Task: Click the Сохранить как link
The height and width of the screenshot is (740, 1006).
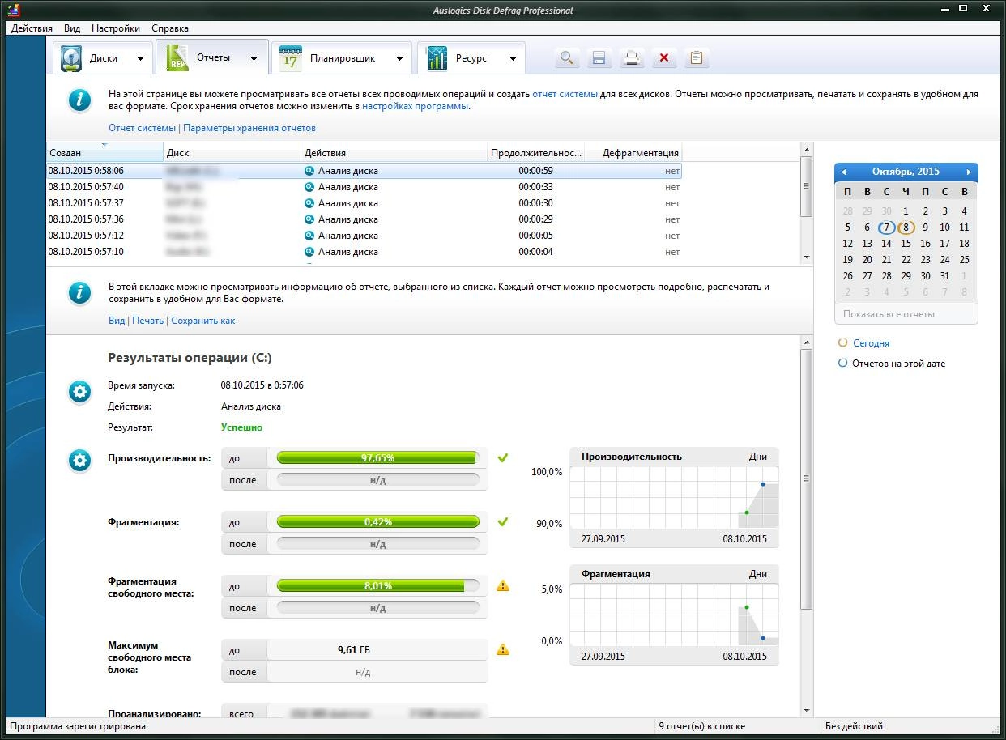Action: 202,321
